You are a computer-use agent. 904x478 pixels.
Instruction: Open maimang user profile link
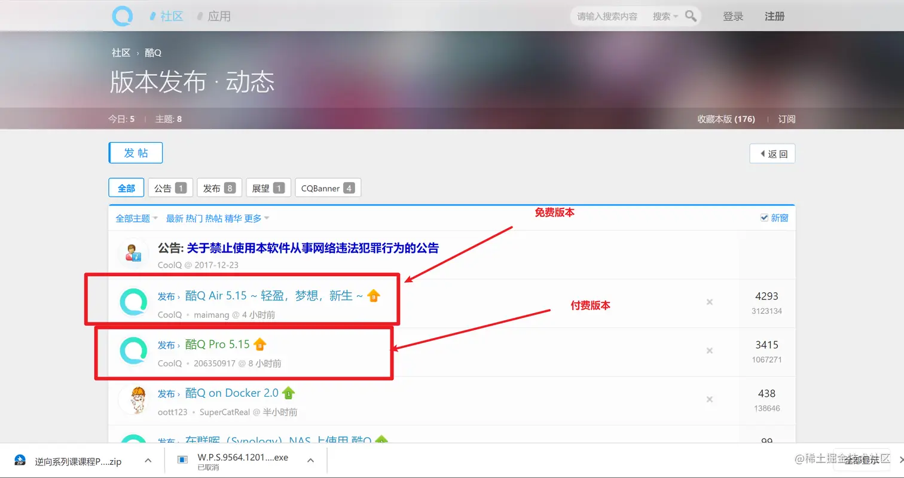click(x=212, y=314)
